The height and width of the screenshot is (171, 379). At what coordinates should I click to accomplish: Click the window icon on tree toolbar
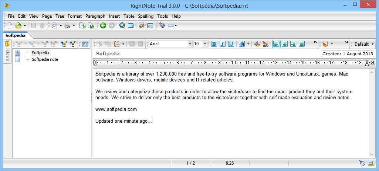click(85, 44)
